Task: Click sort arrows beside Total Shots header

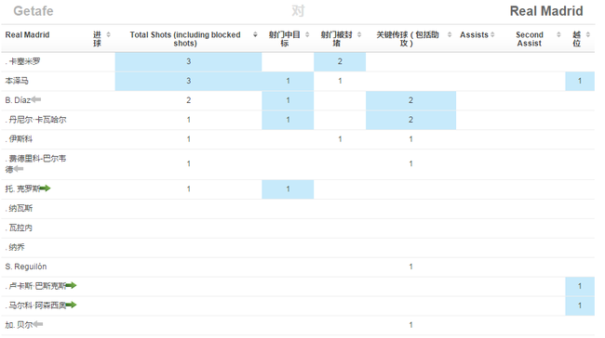Action: (255, 34)
